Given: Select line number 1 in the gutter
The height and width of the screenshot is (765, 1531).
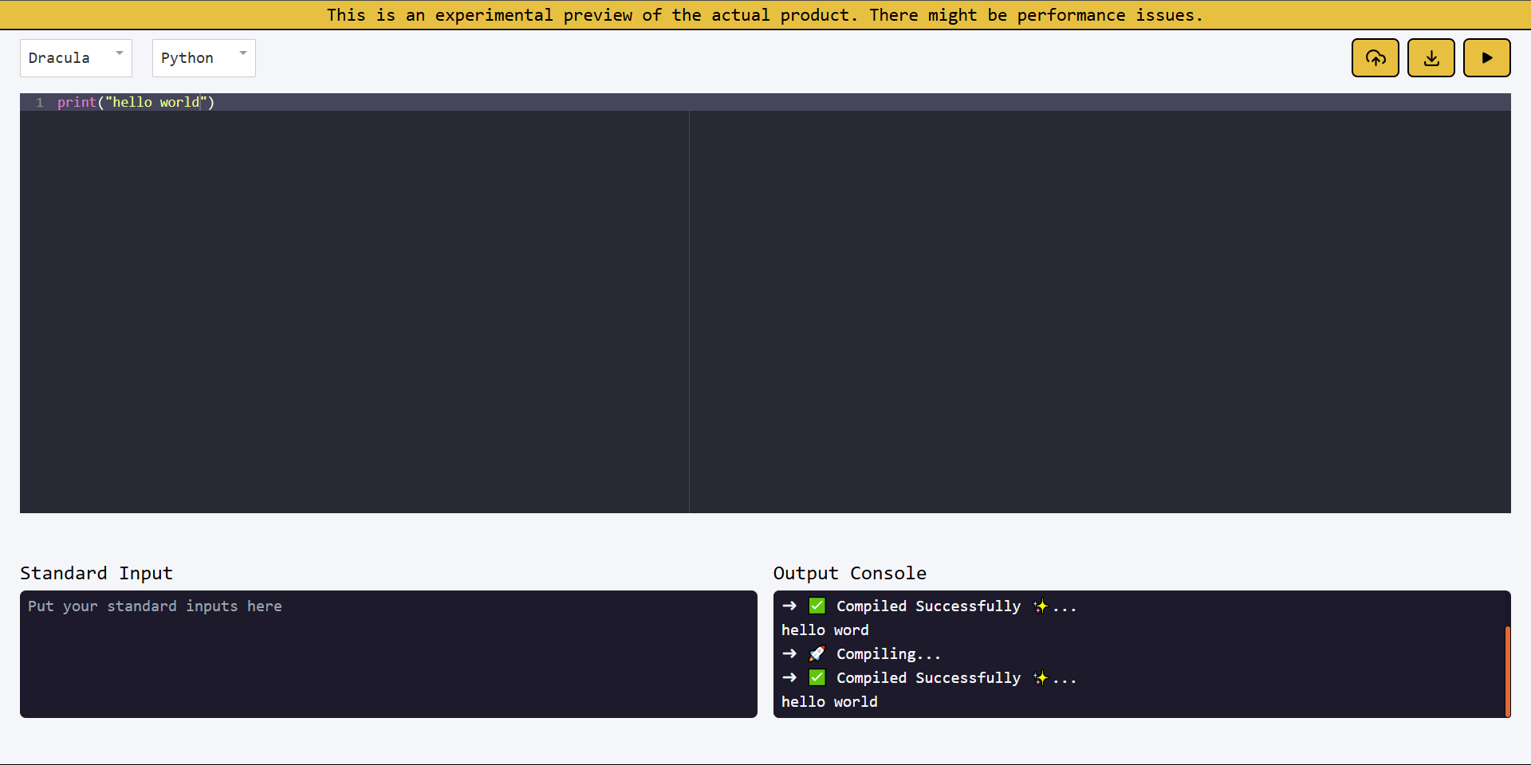Looking at the screenshot, I should tap(39, 103).
